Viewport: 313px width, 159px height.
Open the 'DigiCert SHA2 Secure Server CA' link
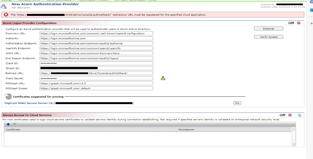[69, 103]
